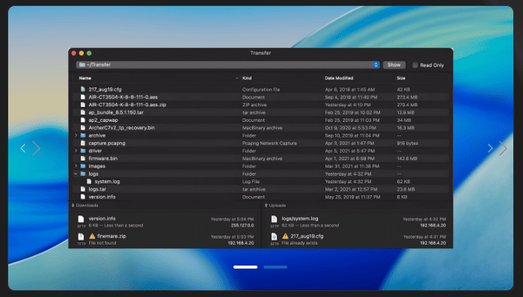The image size is (523, 297).
Task: Click the AIR-CT3504-K-8-8-111-0.aes.zip file icon
Action: [x=83, y=105]
